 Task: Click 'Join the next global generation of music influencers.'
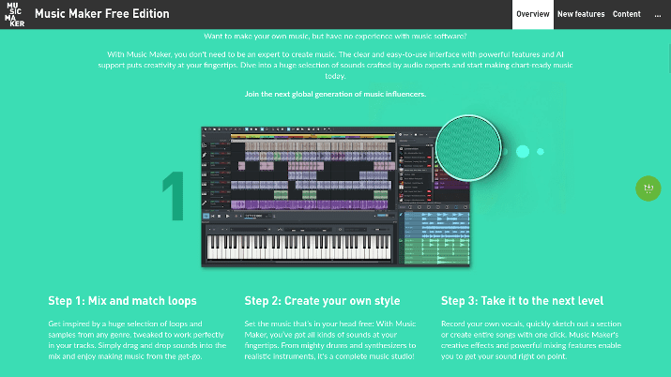pos(335,94)
